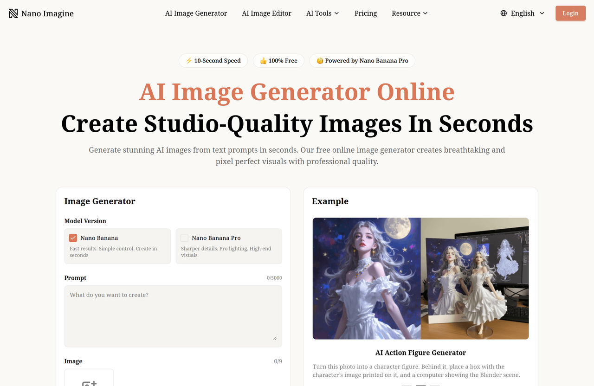Image resolution: width=594 pixels, height=386 pixels.
Task: Click the 'Prompt' field label
Action: [76, 278]
